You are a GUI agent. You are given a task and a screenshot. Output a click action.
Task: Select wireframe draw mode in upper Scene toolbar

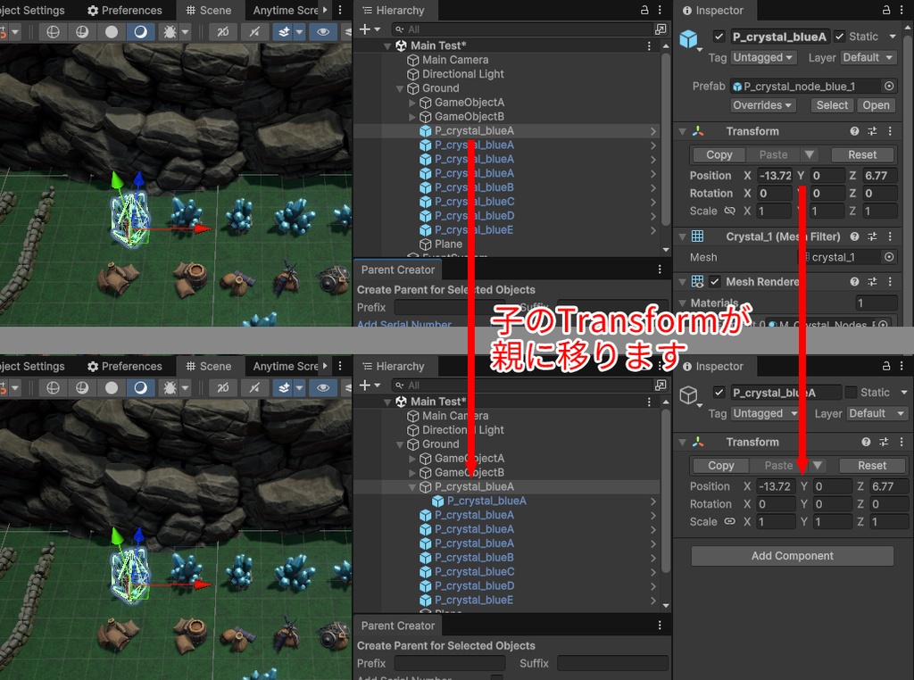pos(53,32)
